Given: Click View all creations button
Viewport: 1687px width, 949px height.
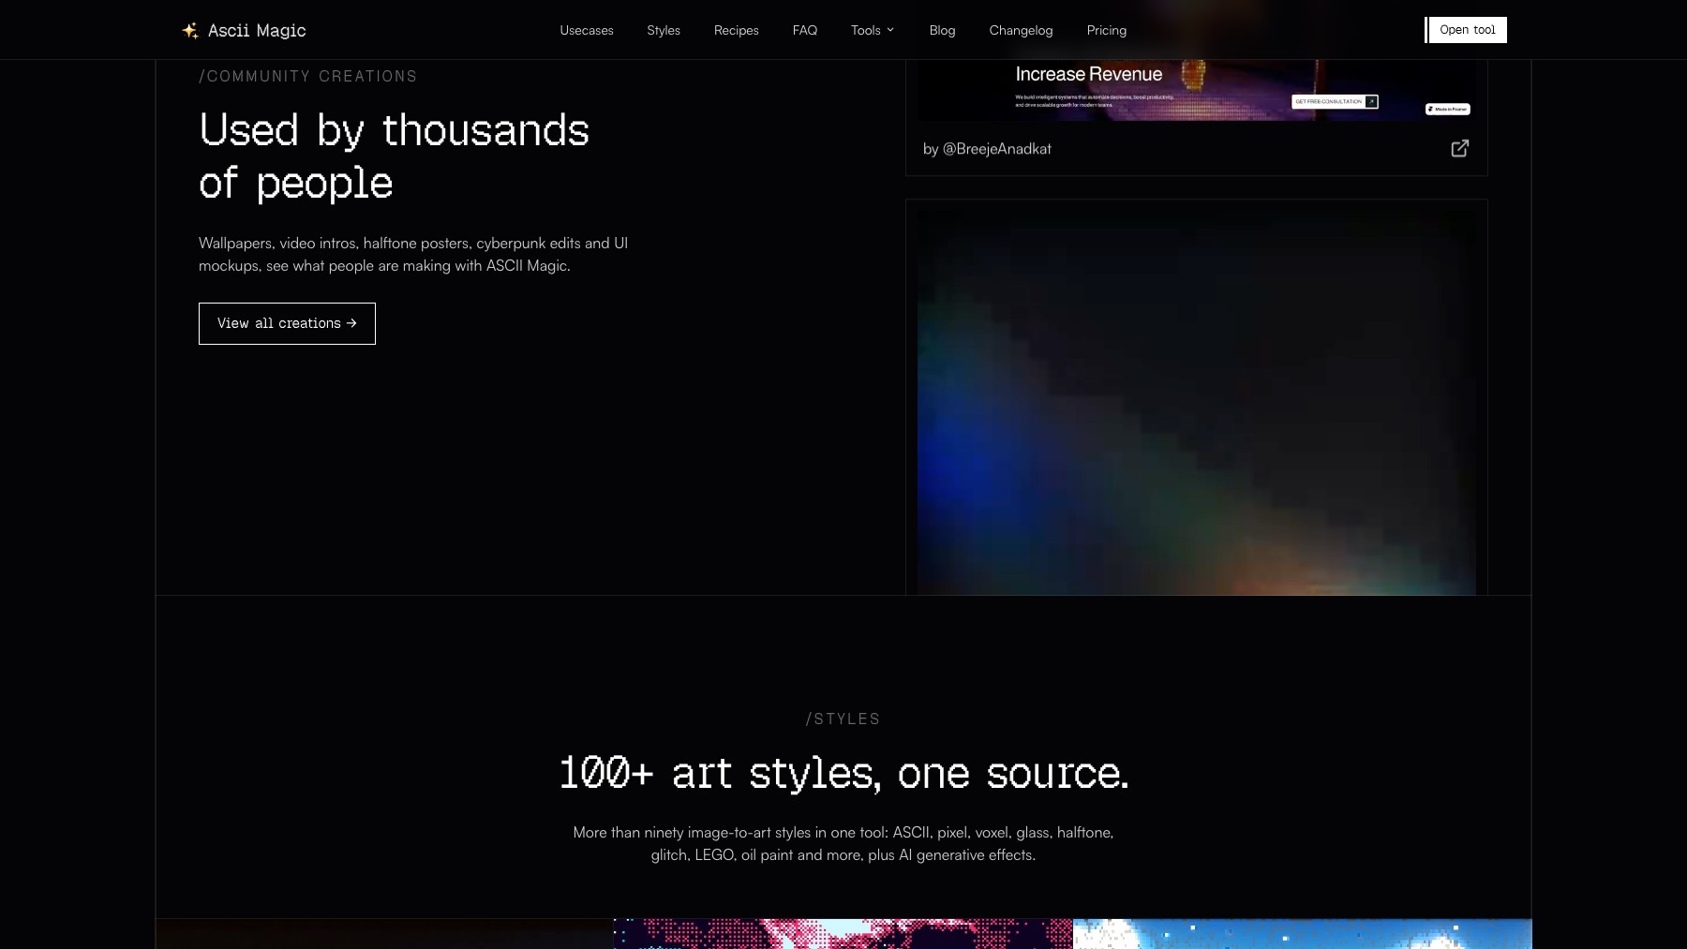Looking at the screenshot, I should click(x=287, y=323).
